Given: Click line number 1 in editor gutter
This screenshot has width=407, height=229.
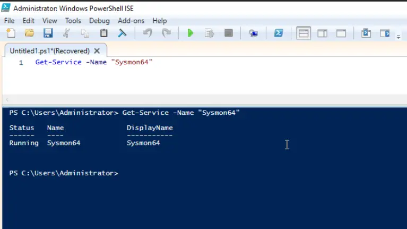Looking at the screenshot, I should pos(21,62).
